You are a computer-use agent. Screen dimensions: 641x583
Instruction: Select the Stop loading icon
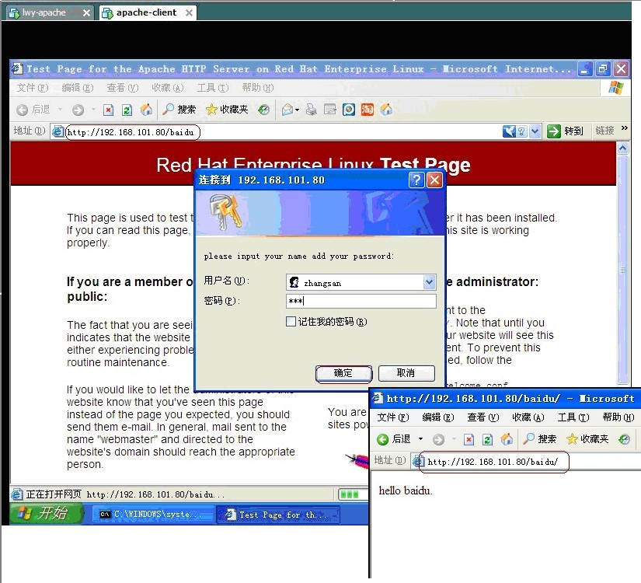point(109,110)
